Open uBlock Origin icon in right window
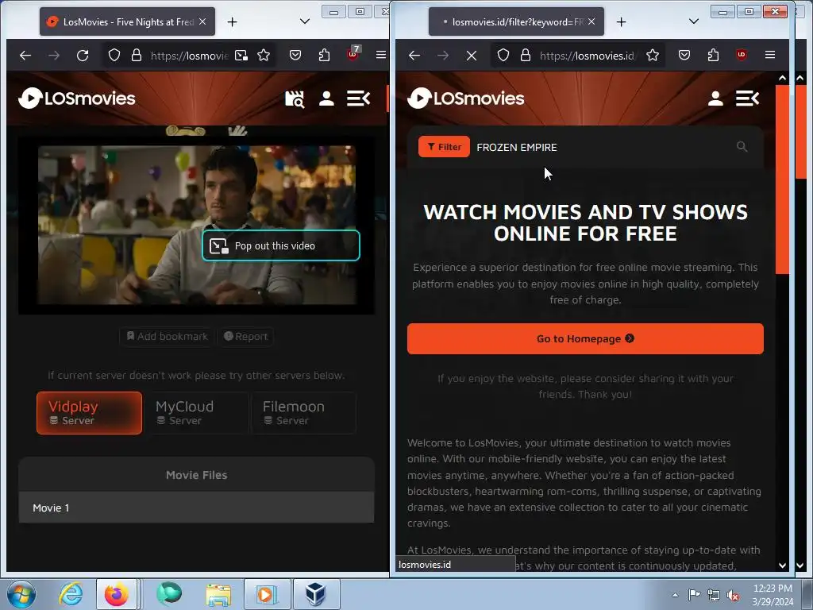Screen dimensions: 813x610 pos(742,55)
